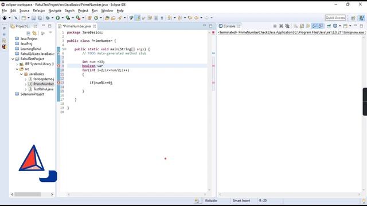The height and width of the screenshot is (206, 367).
Task: Open the Refactor menu
Action: tap(39, 11)
